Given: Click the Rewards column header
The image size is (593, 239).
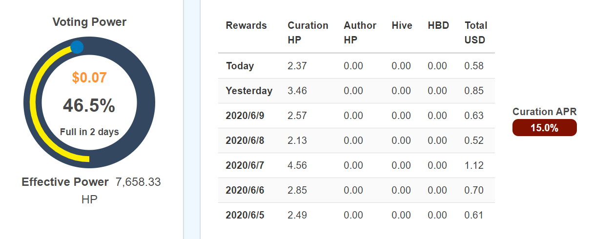Looking at the screenshot, I should (246, 25).
